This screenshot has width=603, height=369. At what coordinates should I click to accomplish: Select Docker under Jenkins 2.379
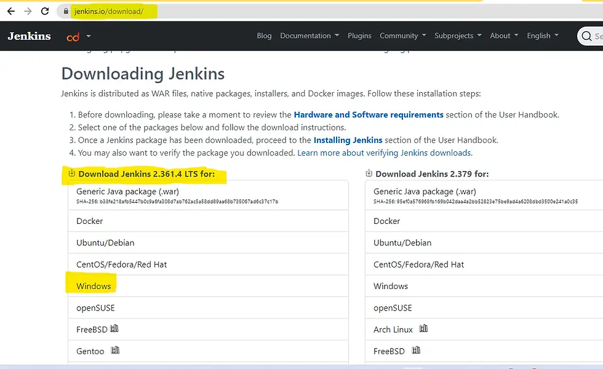click(x=484, y=221)
